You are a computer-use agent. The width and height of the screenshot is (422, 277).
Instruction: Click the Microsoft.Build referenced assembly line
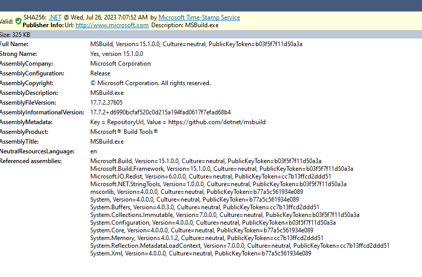pos(206,161)
